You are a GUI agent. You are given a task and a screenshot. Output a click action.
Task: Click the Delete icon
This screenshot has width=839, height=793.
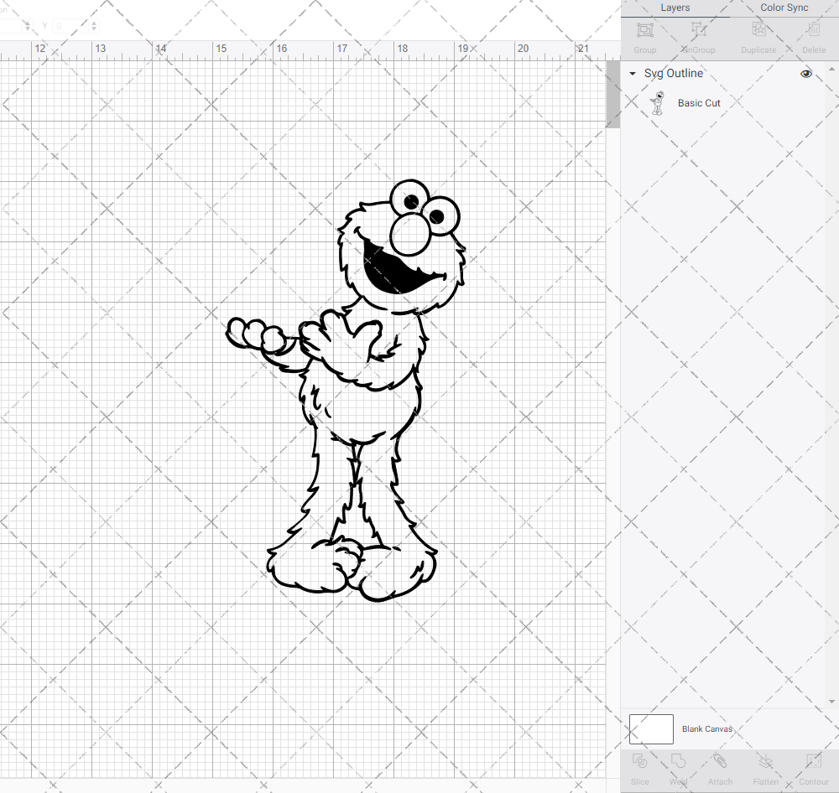812,35
